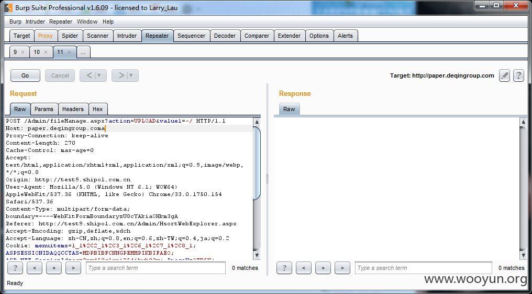
Task: Send the request with the Go button
Action: coord(25,75)
